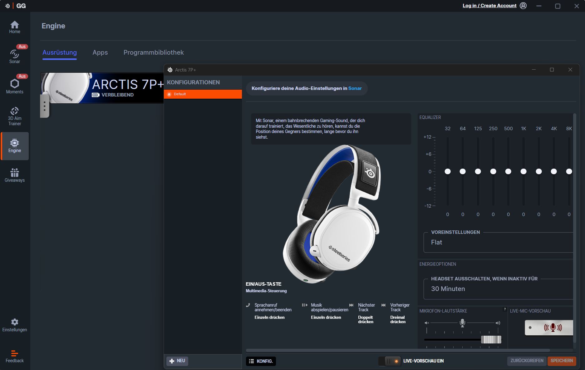The width and height of the screenshot is (585, 370).
Task: Click the microphone volume slider handle
Action: 491,339
